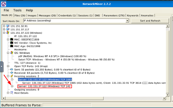
Task: Switch to the Sessions (1) tab
Action: pyautogui.click(x=85, y=16)
